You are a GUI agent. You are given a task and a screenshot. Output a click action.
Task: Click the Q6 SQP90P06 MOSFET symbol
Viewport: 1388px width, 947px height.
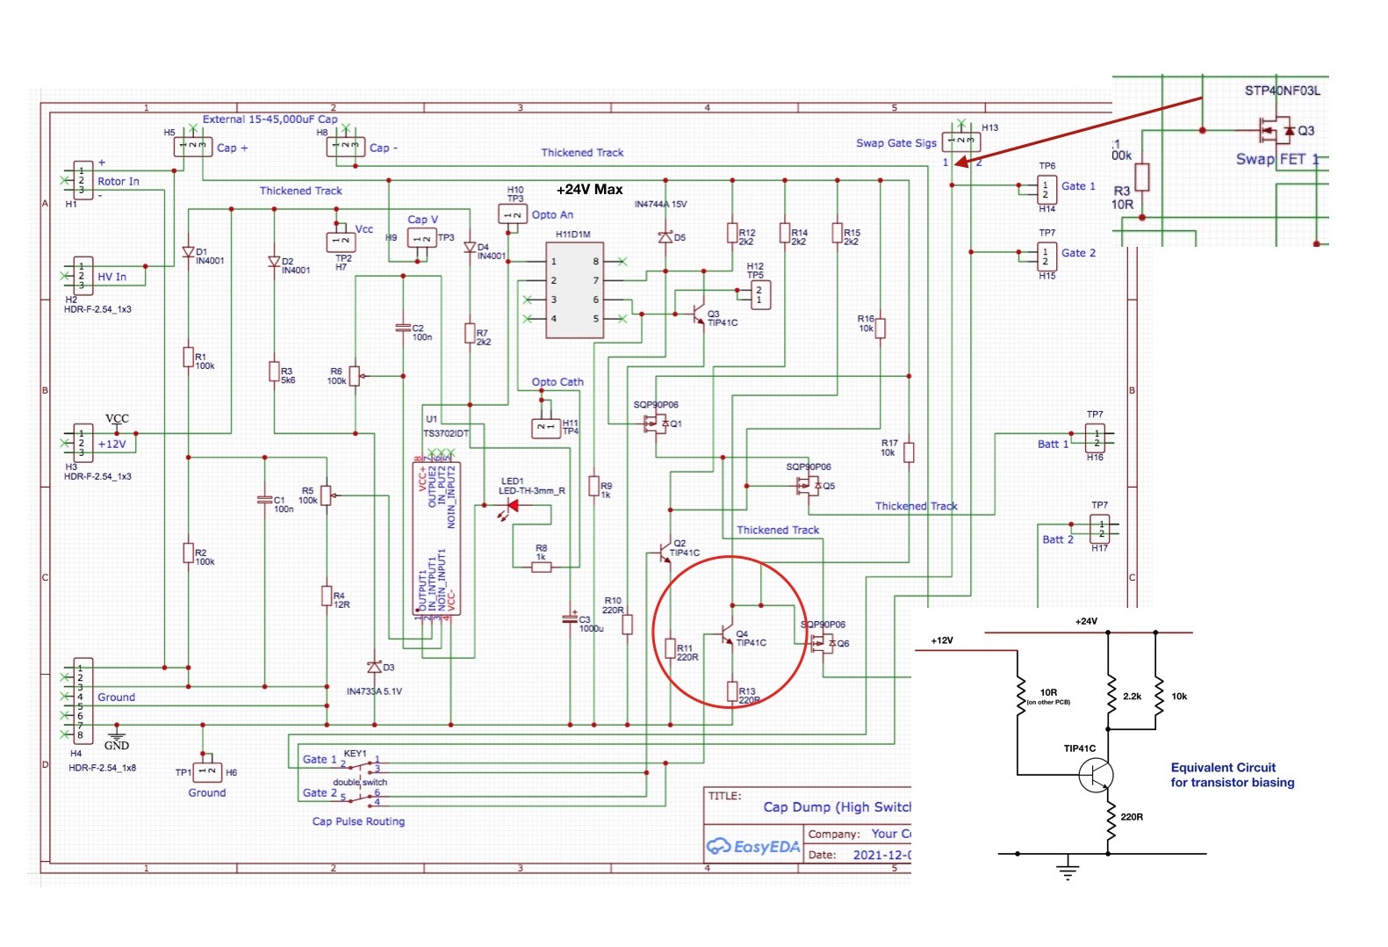point(823,643)
